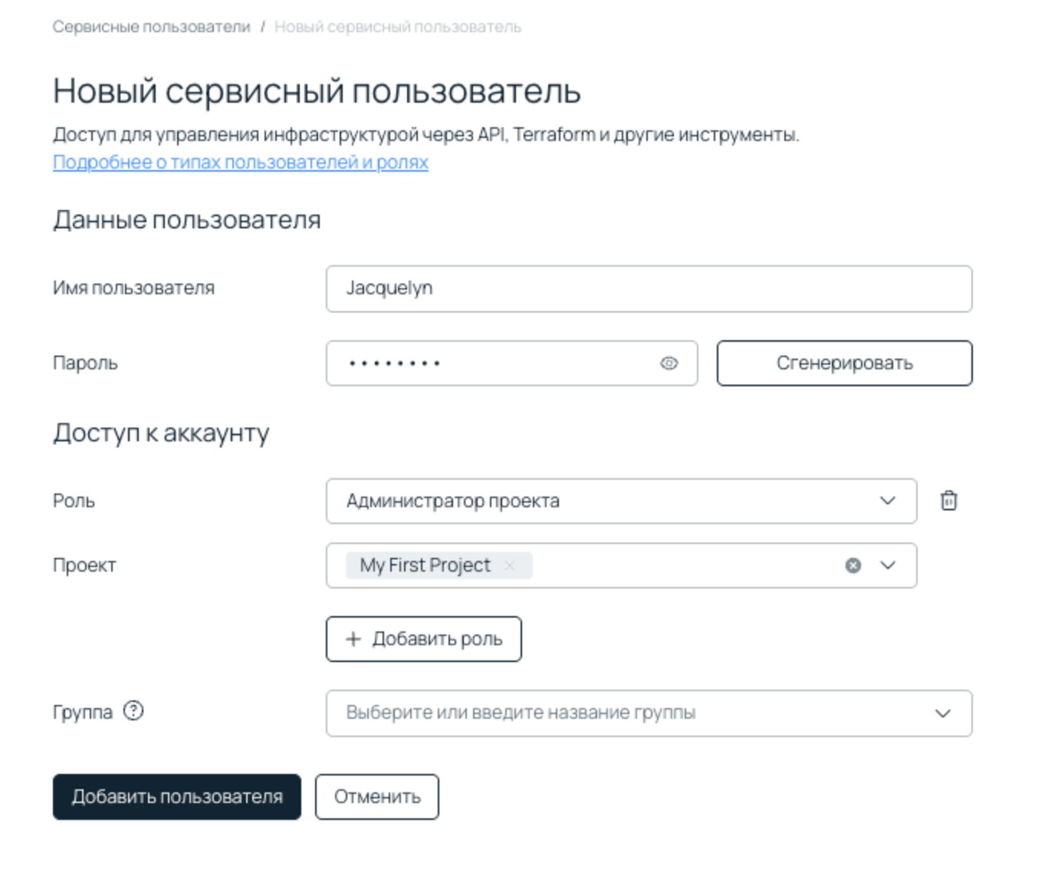Clear all selected projects
The image size is (1058, 895).
tap(853, 566)
